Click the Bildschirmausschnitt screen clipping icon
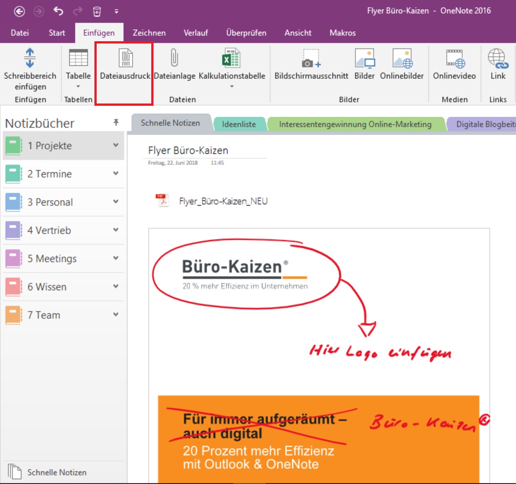 pyautogui.click(x=311, y=59)
